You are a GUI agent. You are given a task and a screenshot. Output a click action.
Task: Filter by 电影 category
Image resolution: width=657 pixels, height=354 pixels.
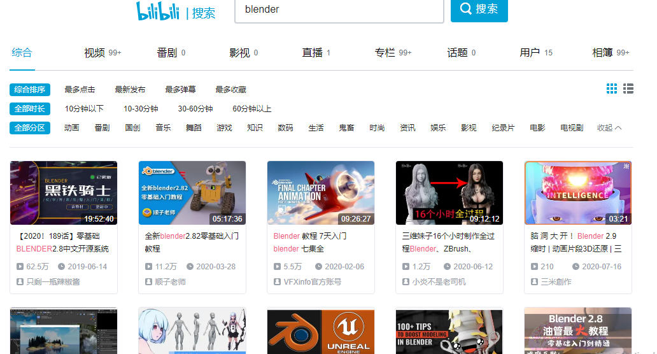(x=537, y=128)
